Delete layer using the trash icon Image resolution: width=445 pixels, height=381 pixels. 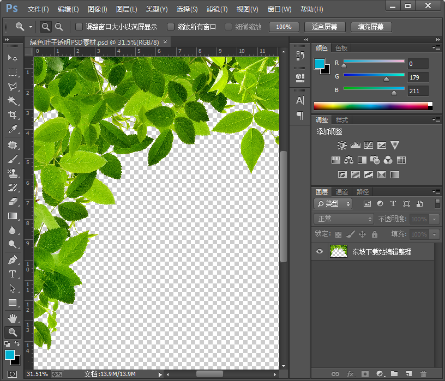423,374
